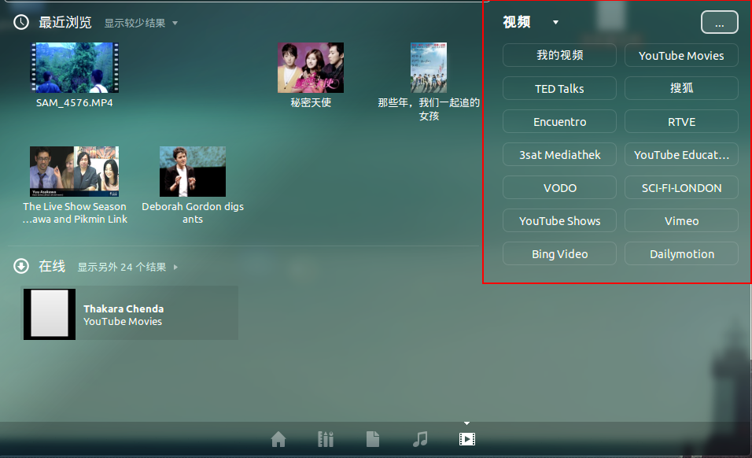752x458 pixels.
Task: Switch to the Applications lens icon
Action: coord(326,439)
